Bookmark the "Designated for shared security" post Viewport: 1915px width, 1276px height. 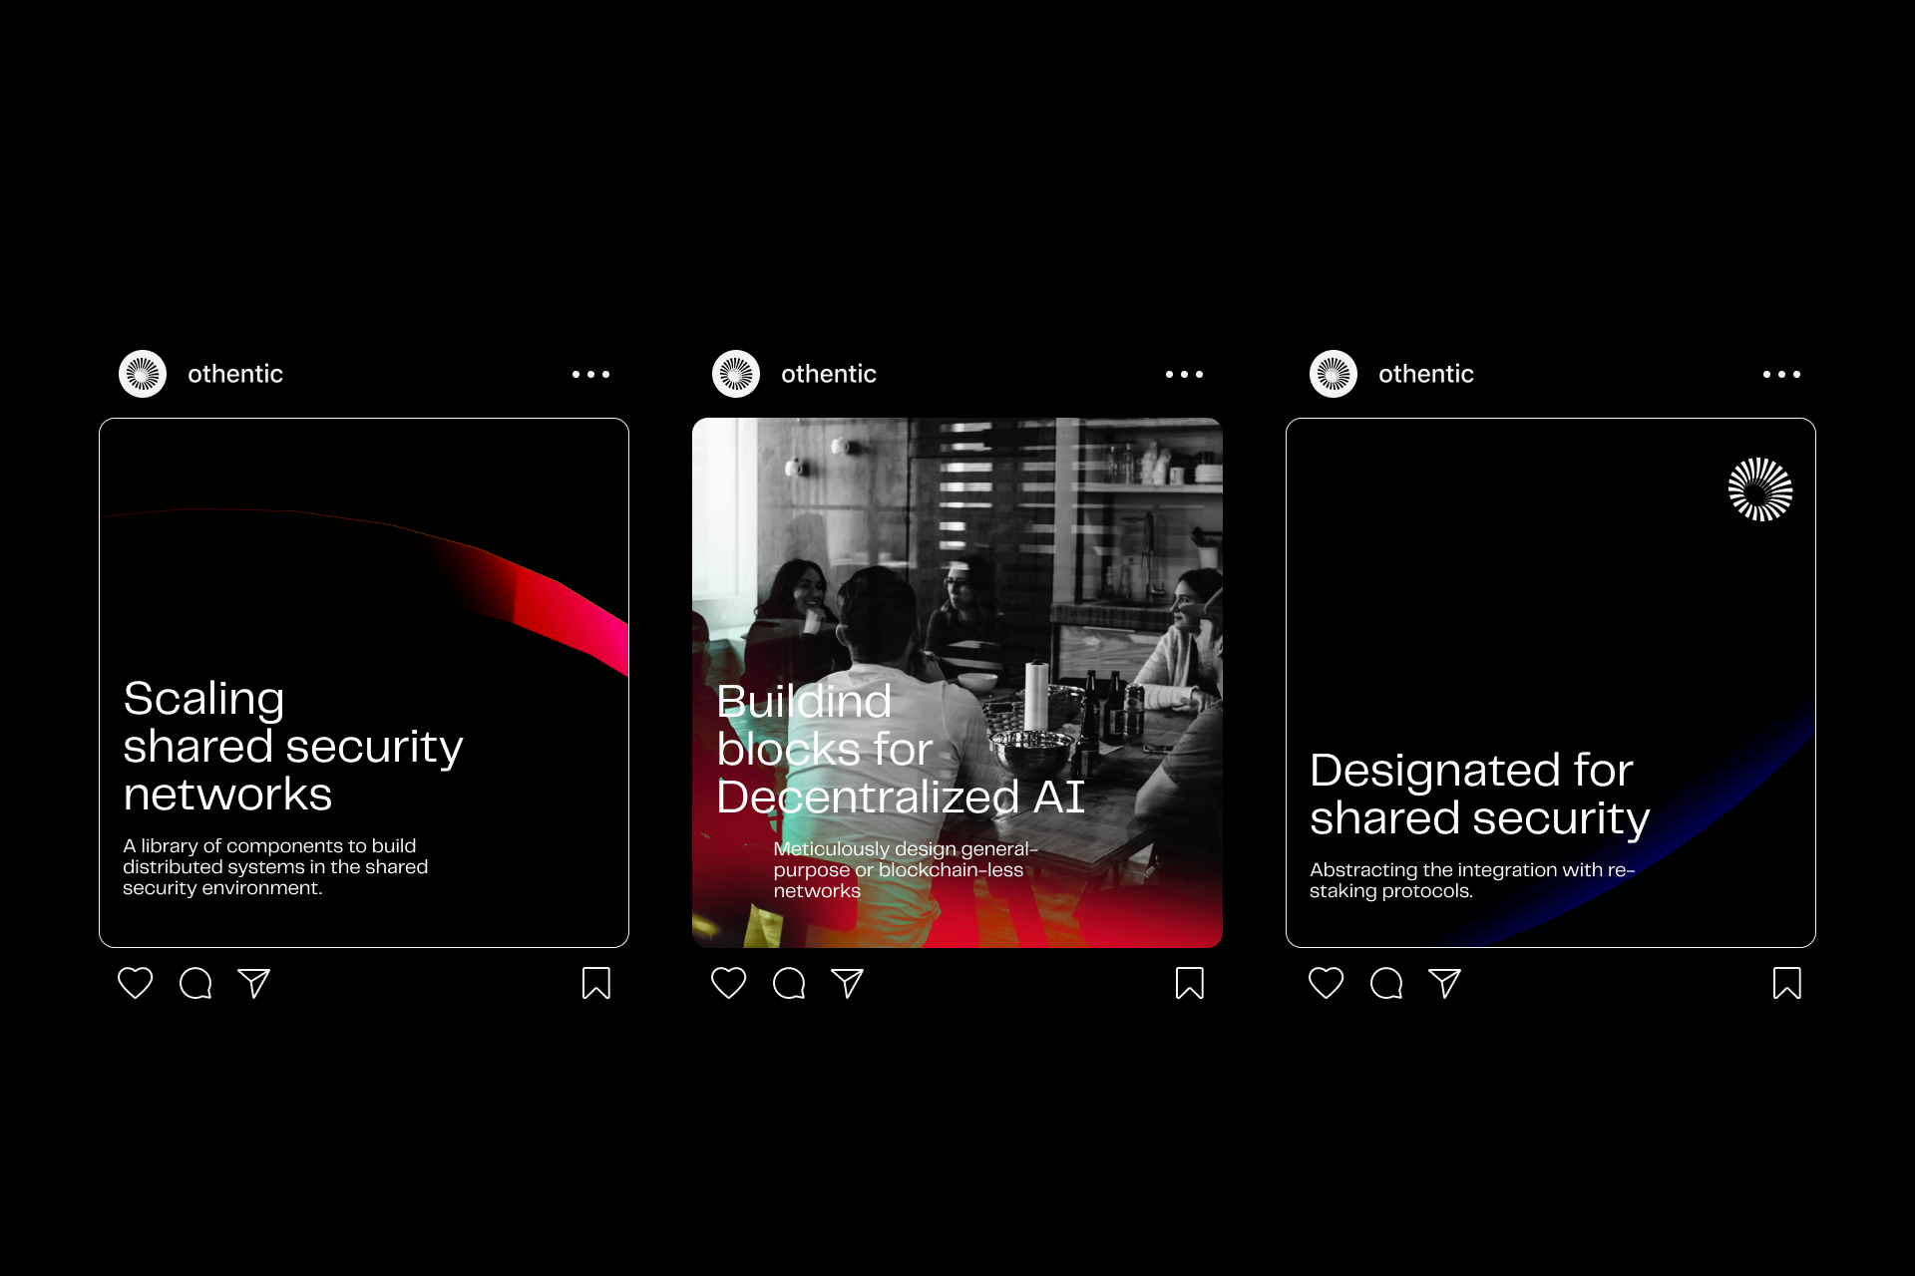pyautogui.click(x=1787, y=983)
